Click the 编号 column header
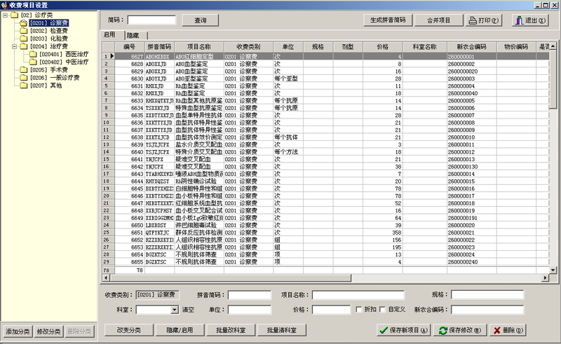Image resolution: width=561 pixels, height=344 pixels. click(130, 47)
